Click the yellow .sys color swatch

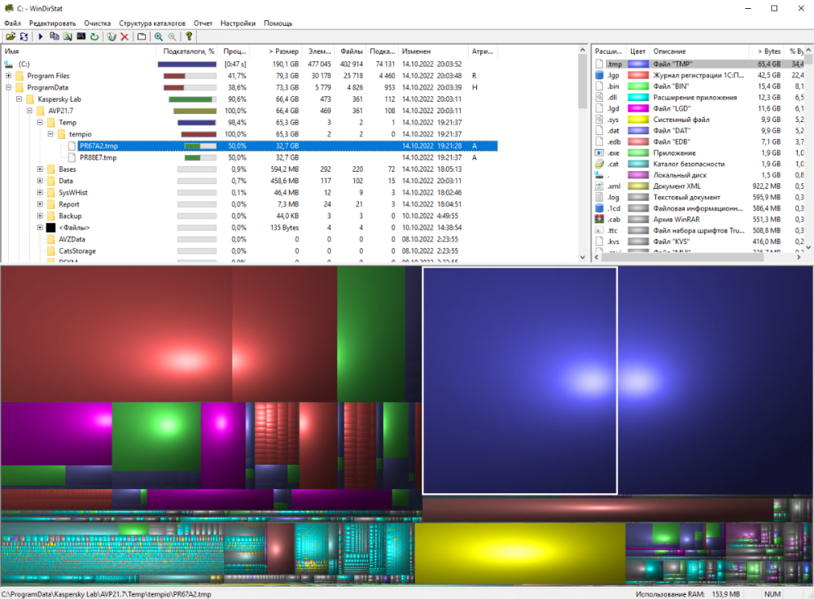coord(637,120)
